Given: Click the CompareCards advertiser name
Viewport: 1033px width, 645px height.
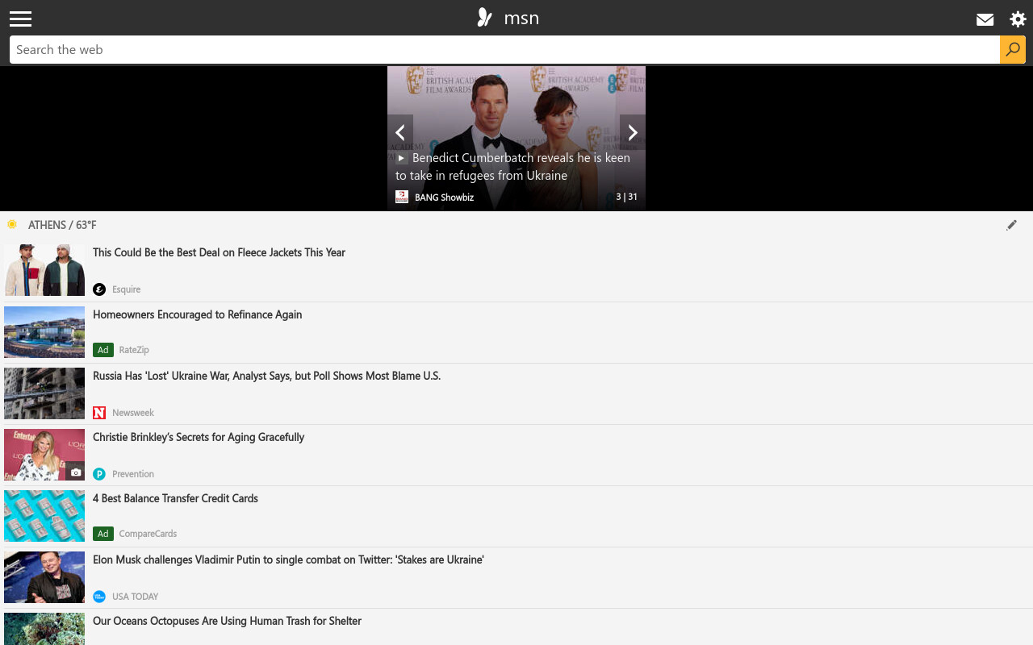Looking at the screenshot, I should (148, 534).
